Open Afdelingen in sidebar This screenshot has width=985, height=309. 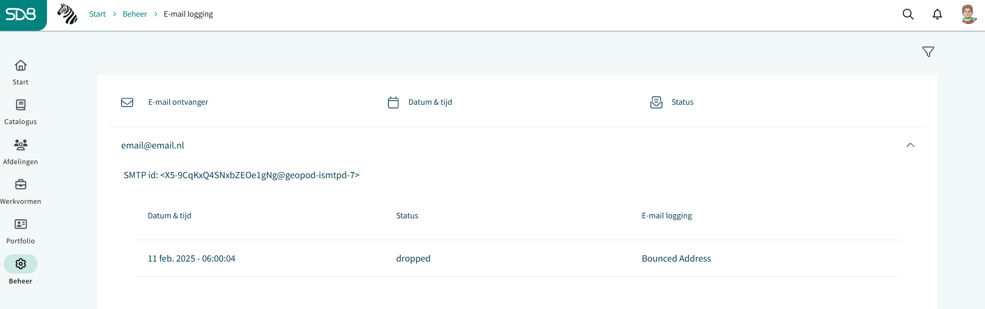(20, 152)
